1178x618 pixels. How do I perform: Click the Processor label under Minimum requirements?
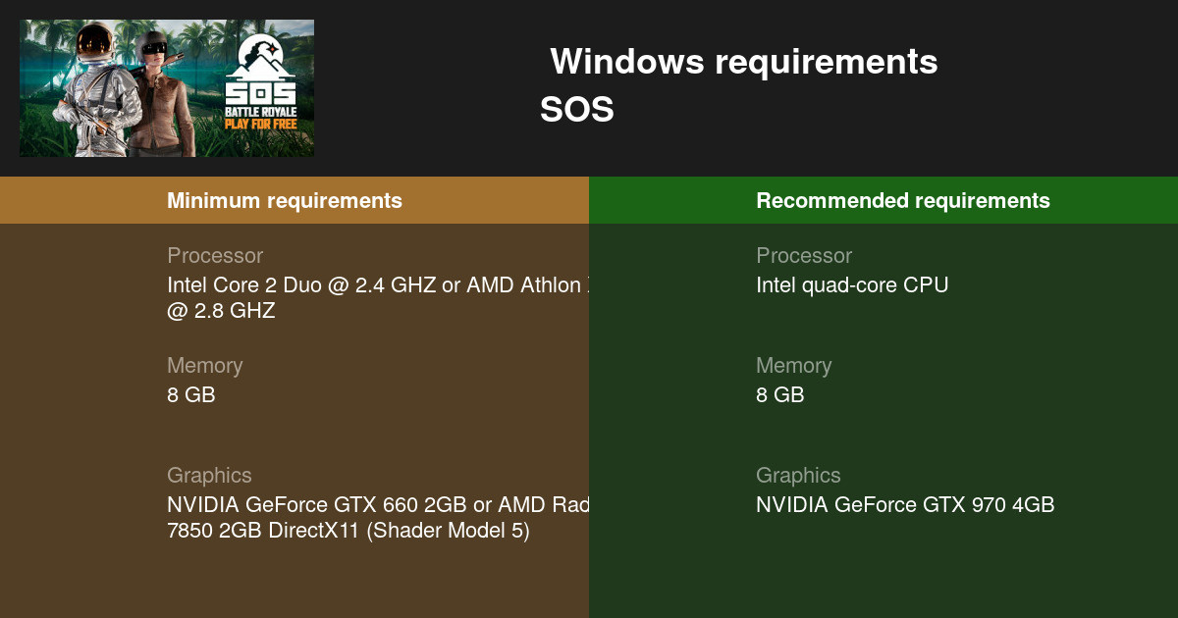click(215, 256)
